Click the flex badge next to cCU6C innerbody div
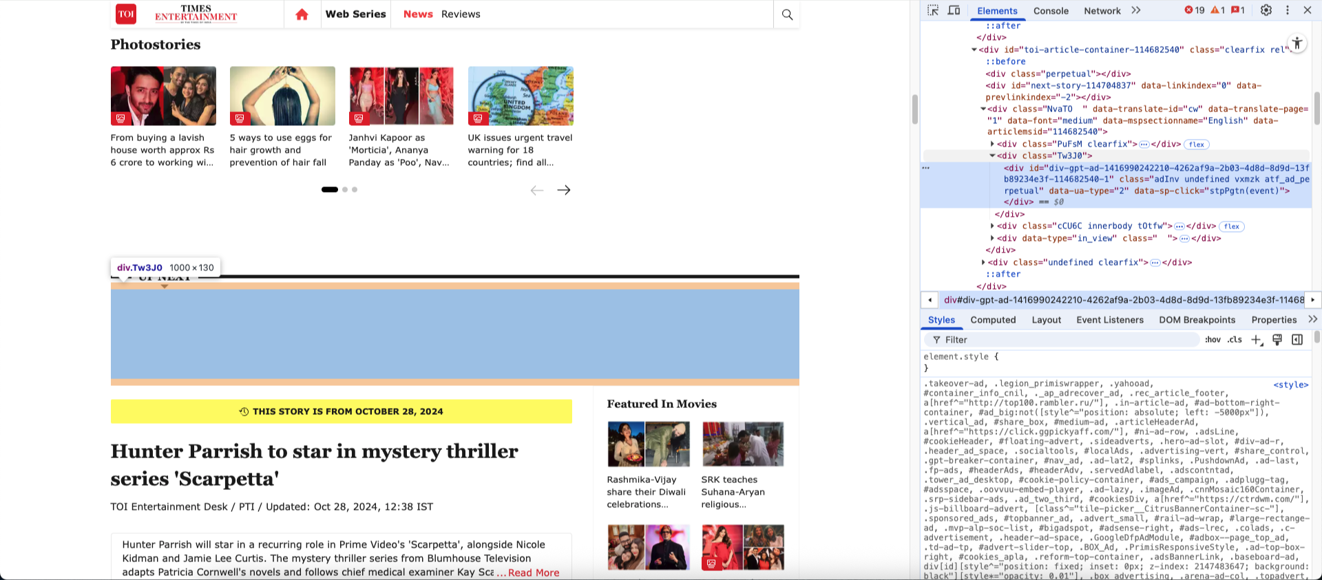The image size is (1322, 580). coord(1232,226)
